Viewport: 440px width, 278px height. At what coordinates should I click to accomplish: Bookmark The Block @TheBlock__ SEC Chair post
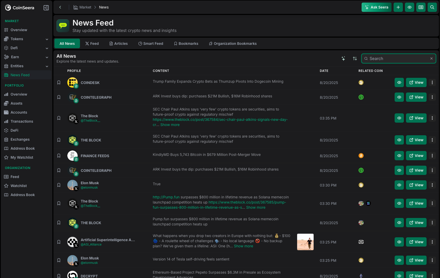(59, 118)
